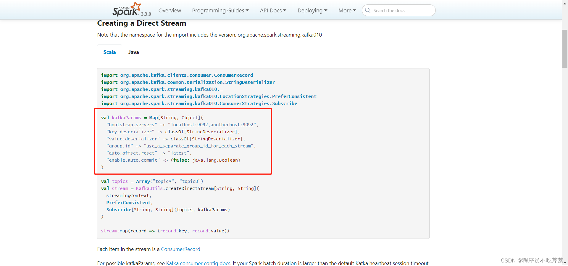This screenshot has width=568, height=266.
Task: Click the import ConsumerStrategies.Subscribe line
Action: (x=199, y=104)
